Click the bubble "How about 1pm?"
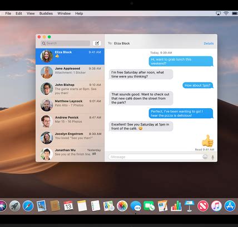 click(198, 85)
